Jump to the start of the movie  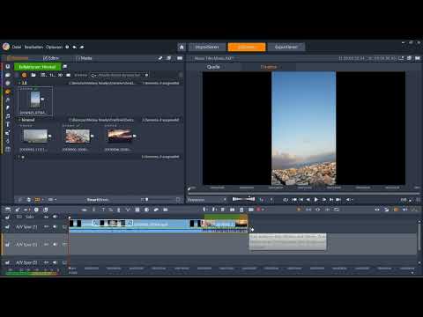(294, 200)
